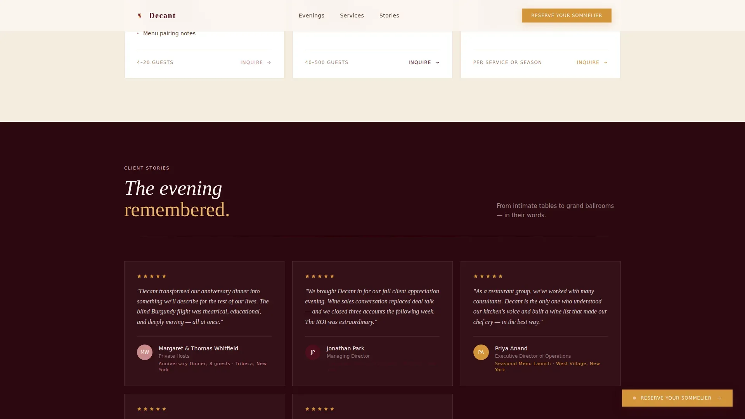Click header Reserve Your Sommelier button
The image size is (745, 419).
point(567,16)
